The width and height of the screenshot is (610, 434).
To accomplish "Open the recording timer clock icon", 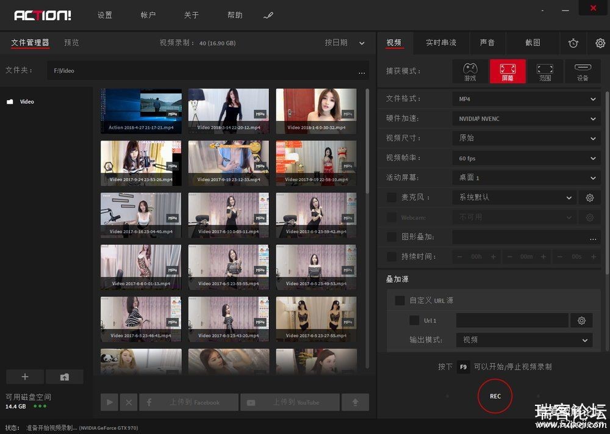I will click(x=573, y=43).
